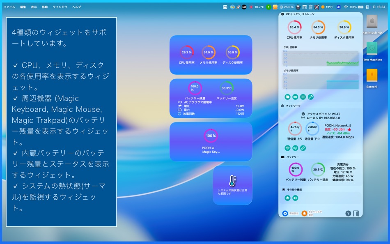The image size is (390, 244).
Task: Open the help question mark button
Action: click(x=349, y=214)
